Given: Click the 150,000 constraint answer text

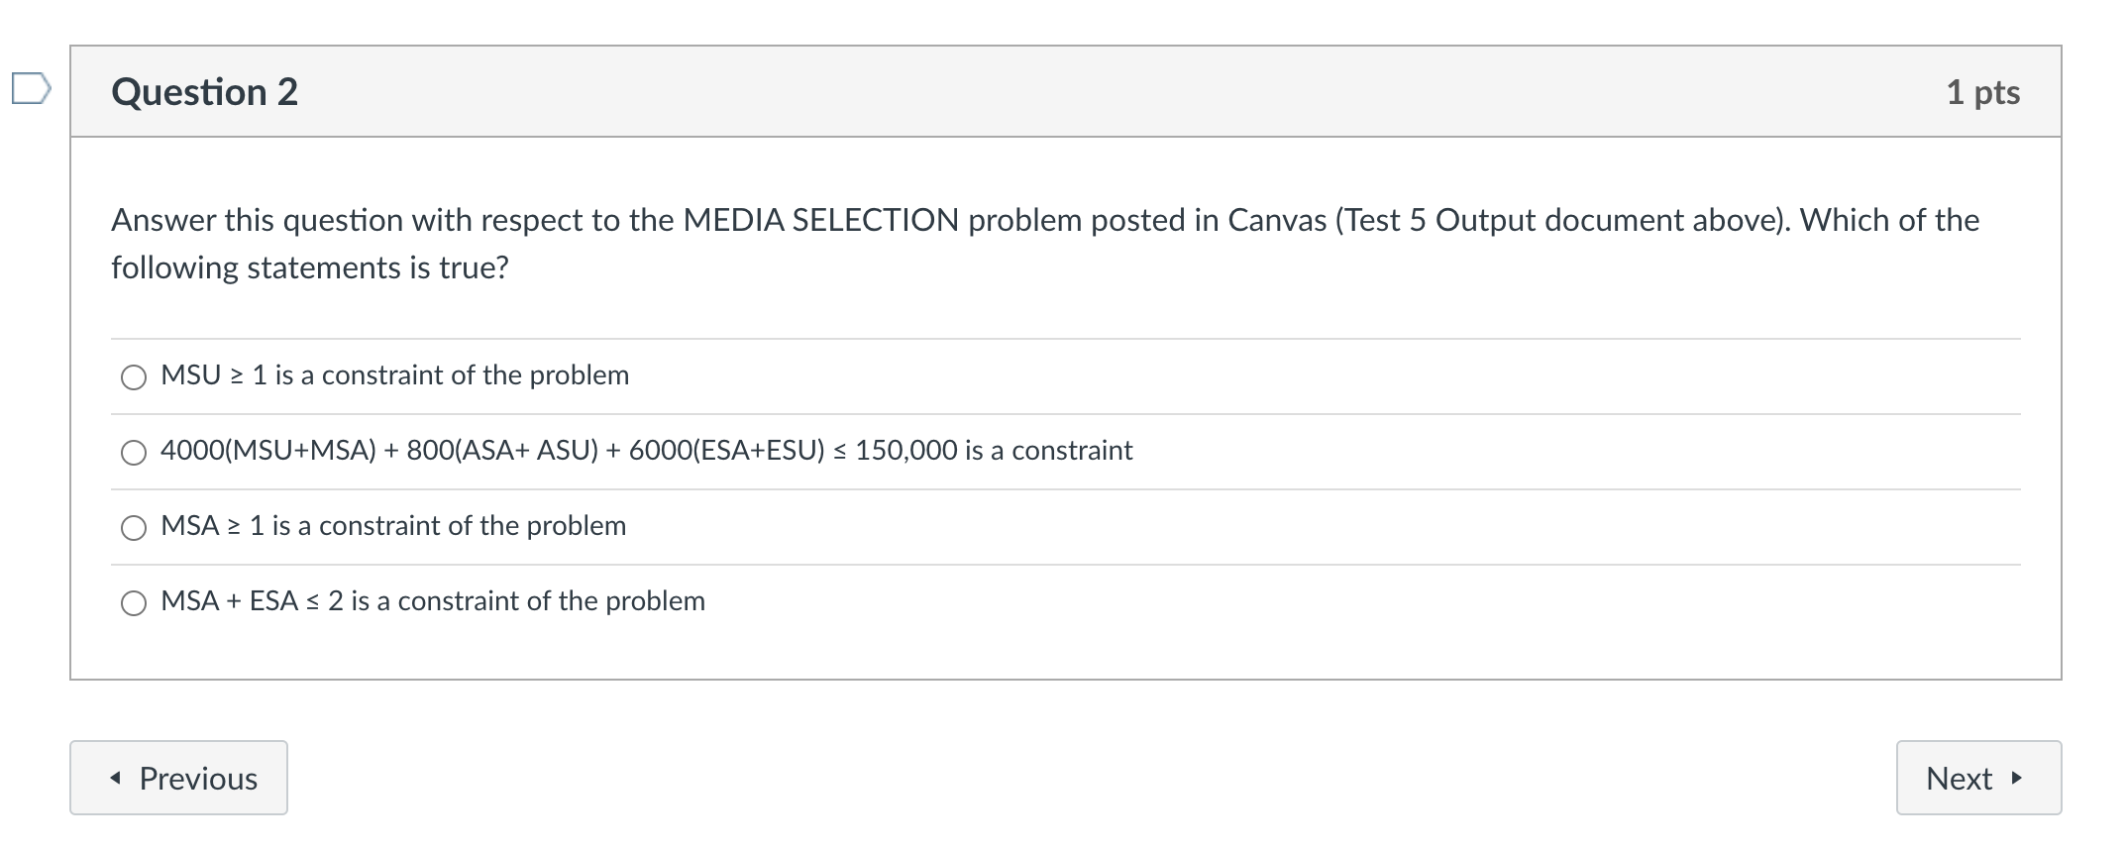Looking at the screenshot, I should 645,451.
